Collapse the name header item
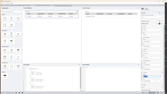 [x=142, y=26]
